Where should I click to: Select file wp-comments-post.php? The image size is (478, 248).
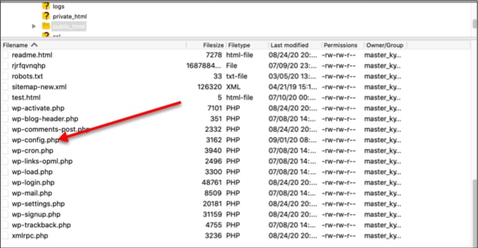tap(50, 130)
